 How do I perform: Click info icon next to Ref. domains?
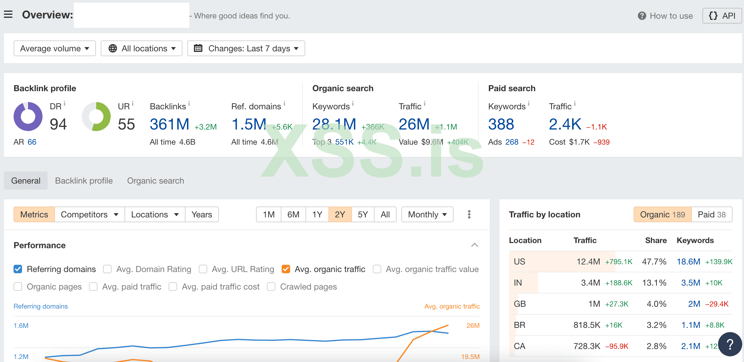click(x=284, y=104)
